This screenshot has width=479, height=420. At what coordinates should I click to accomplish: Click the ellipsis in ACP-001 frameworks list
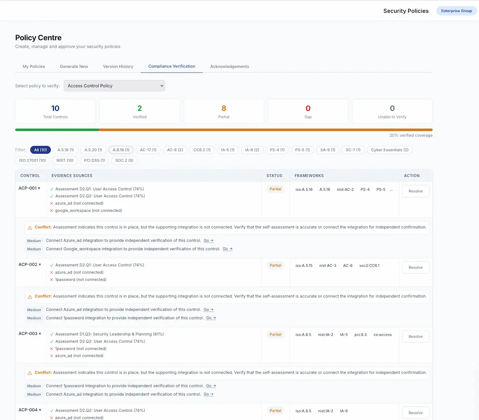392,190
